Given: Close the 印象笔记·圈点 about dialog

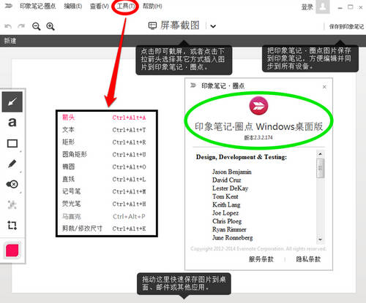Looking at the screenshot, I should tap(324, 87).
